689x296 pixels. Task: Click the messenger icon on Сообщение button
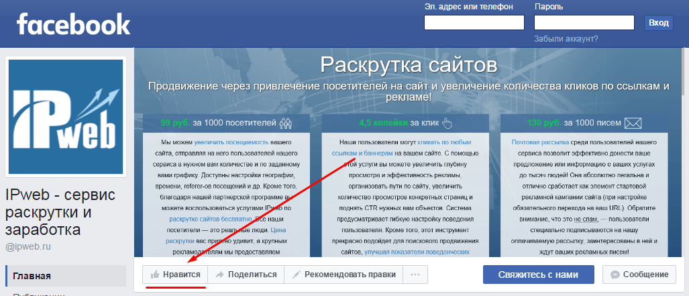point(615,275)
